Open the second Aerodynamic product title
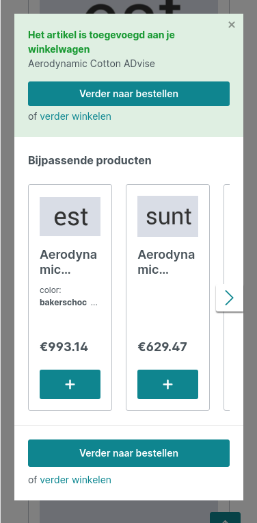The image size is (257, 523). [x=166, y=262]
